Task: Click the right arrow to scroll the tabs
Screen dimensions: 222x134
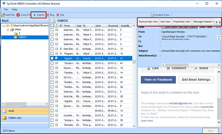Action: (220, 22)
